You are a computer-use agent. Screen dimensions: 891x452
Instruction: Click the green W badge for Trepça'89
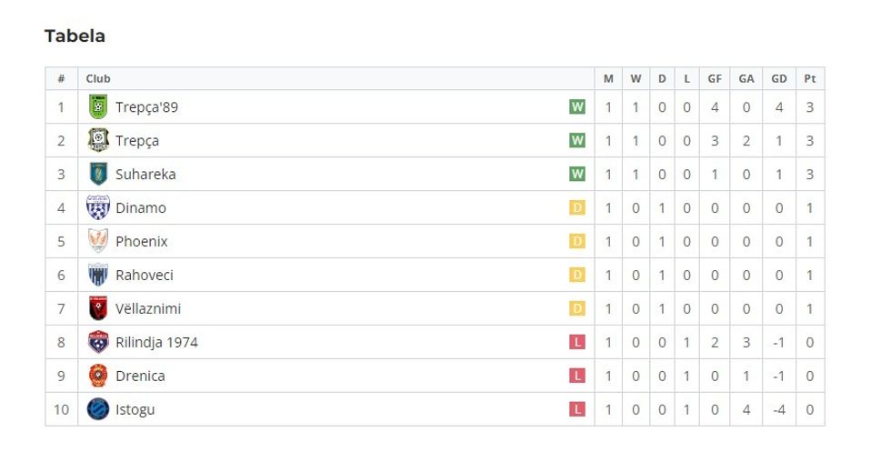click(577, 107)
